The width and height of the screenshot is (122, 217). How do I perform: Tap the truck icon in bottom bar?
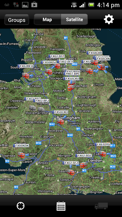point(101,206)
